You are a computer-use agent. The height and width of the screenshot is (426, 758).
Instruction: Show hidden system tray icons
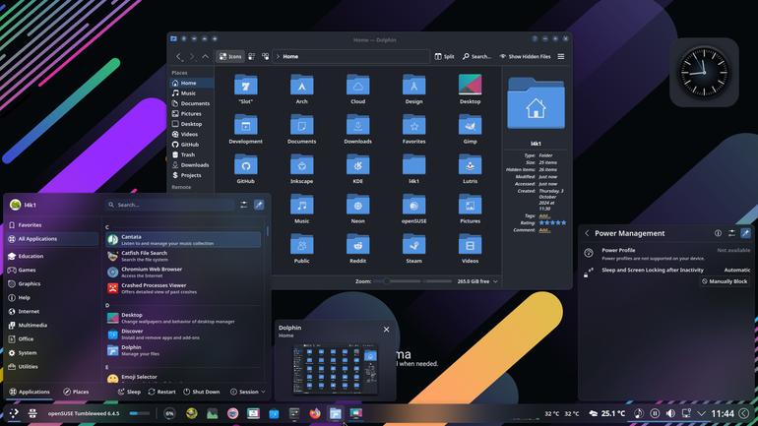pos(702,413)
